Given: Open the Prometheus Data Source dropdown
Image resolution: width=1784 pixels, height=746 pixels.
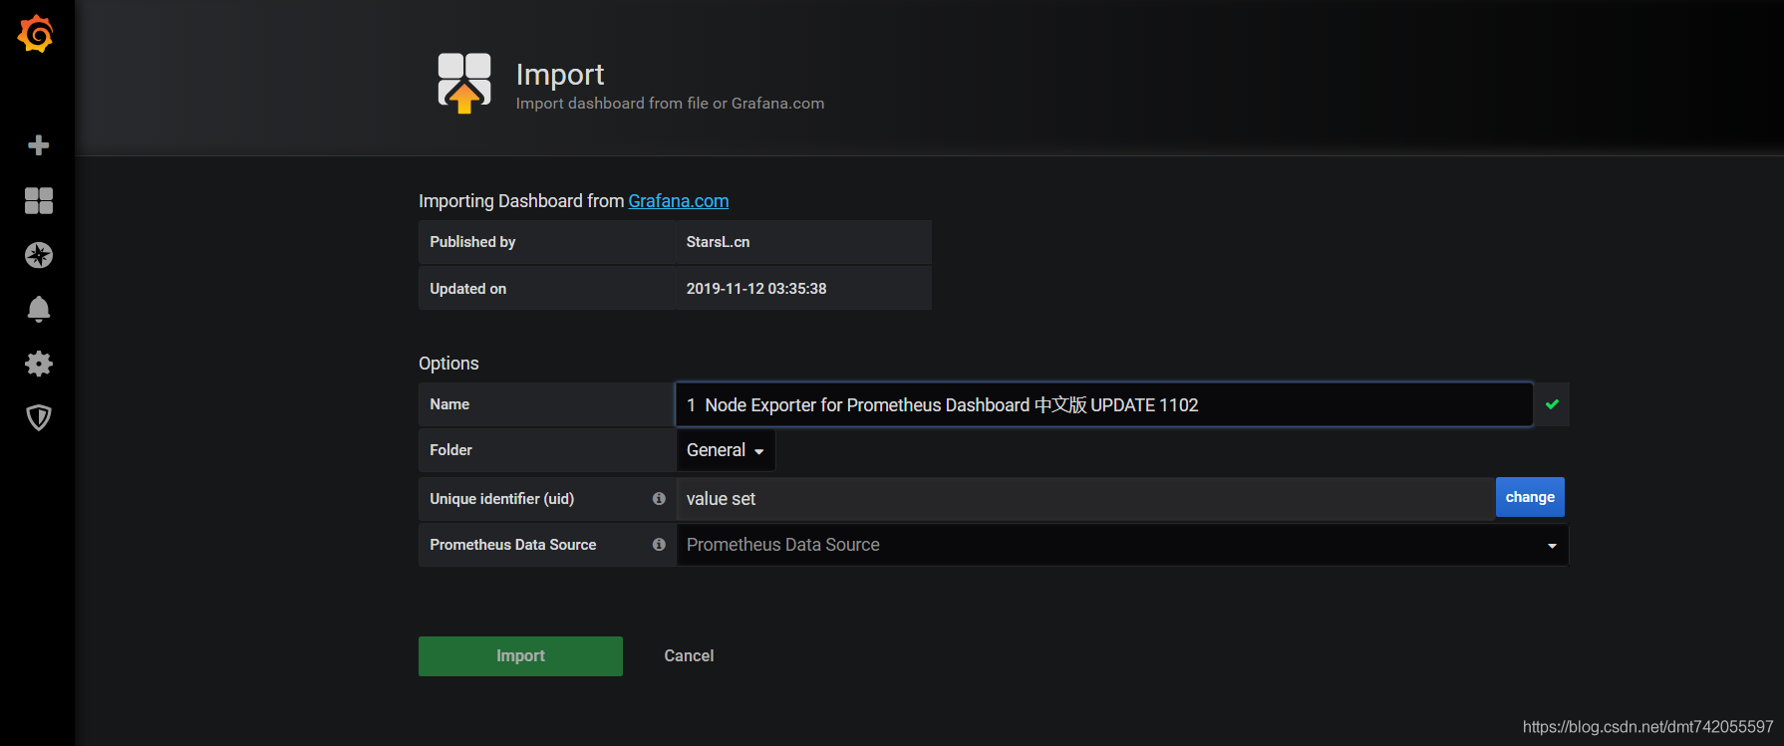Looking at the screenshot, I should pos(1122,545).
